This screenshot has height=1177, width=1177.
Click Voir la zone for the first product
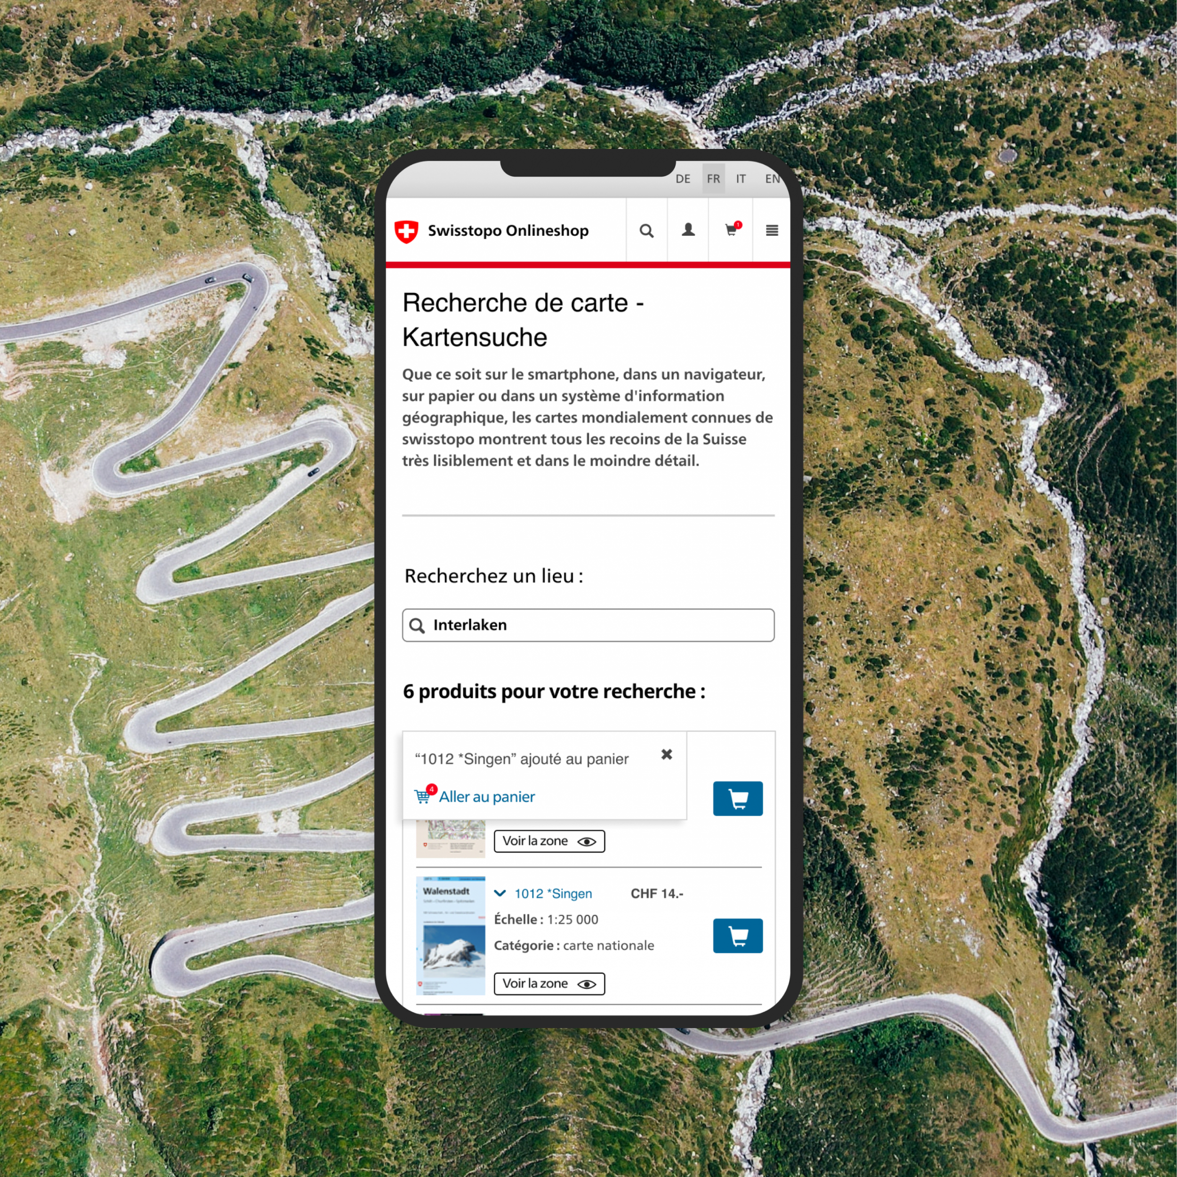point(549,841)
